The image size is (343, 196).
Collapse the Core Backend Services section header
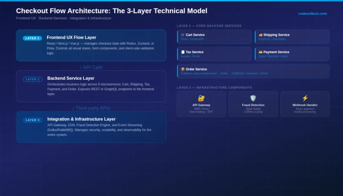pos(209,26)
